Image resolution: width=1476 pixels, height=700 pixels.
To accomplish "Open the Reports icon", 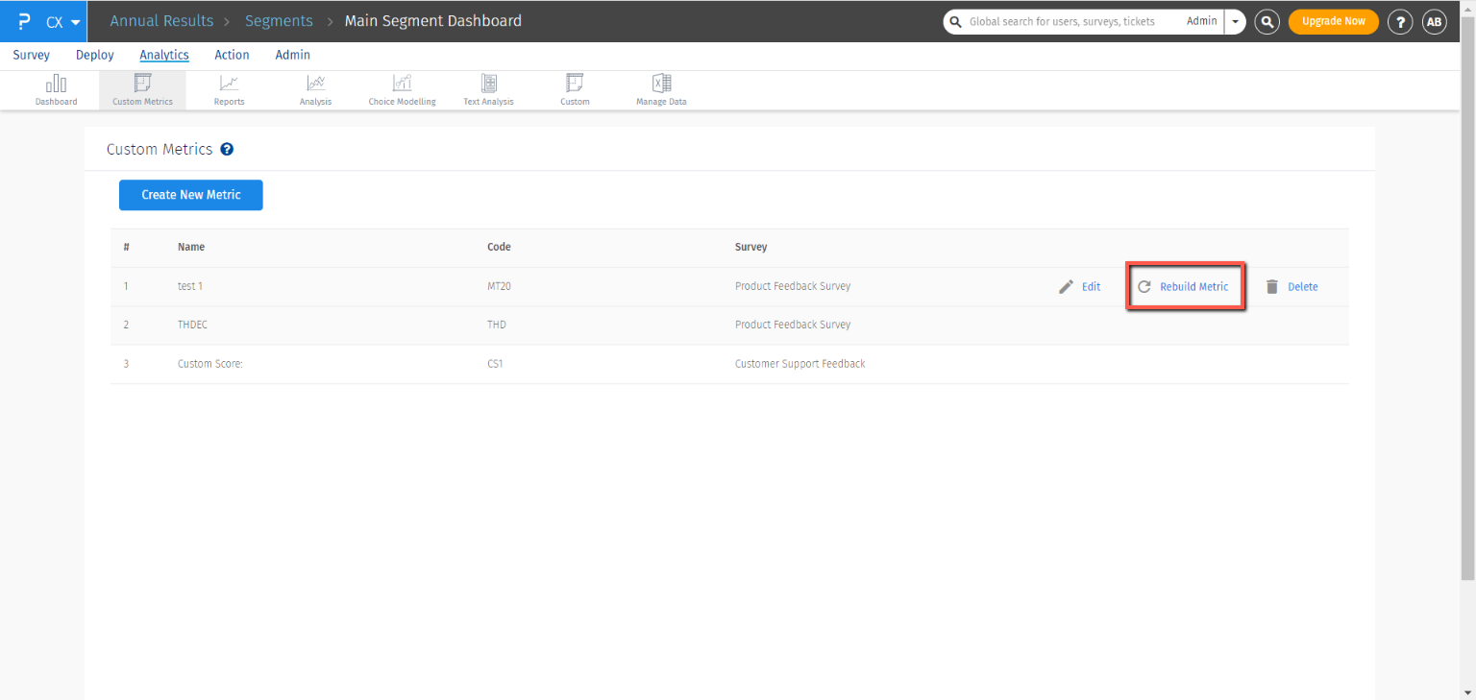I will 229,84.
